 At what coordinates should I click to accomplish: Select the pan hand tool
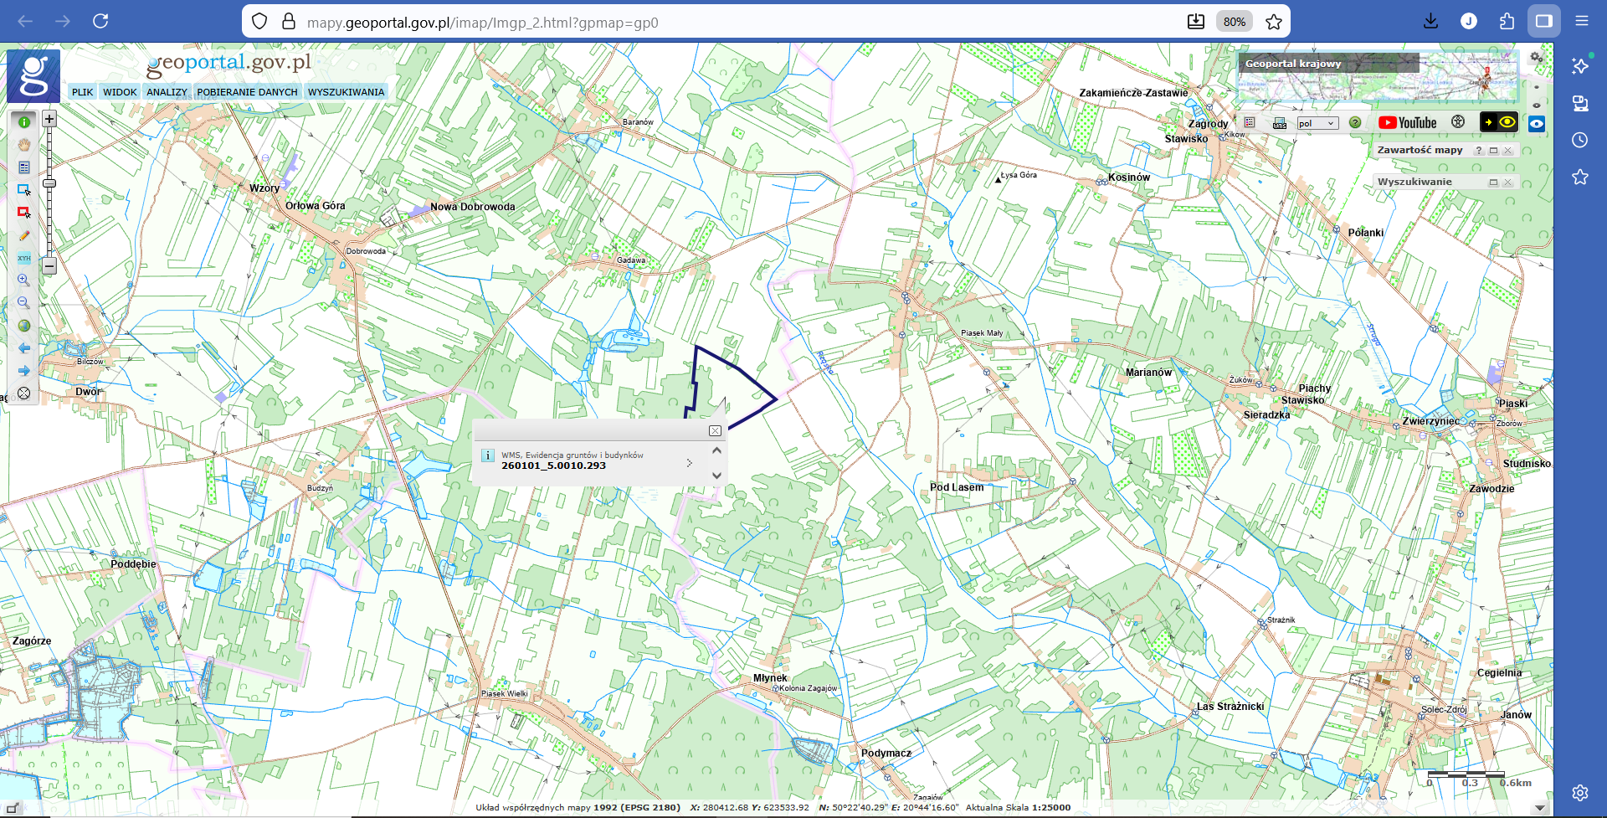pos(24,145)
